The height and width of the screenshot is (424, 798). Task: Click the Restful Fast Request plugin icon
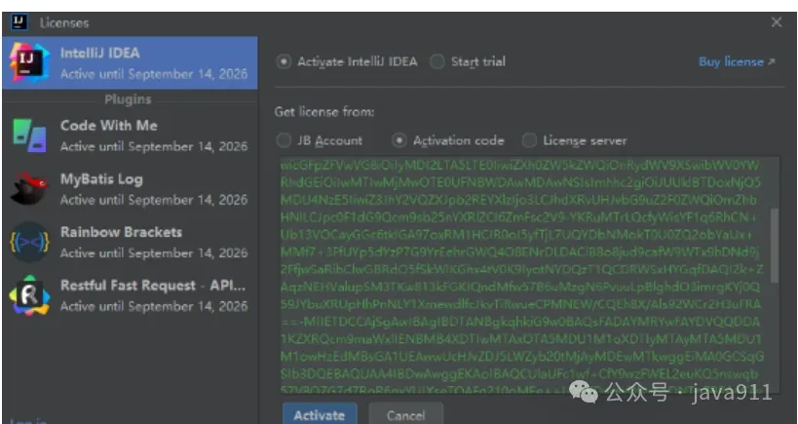(x=29, y=295)
